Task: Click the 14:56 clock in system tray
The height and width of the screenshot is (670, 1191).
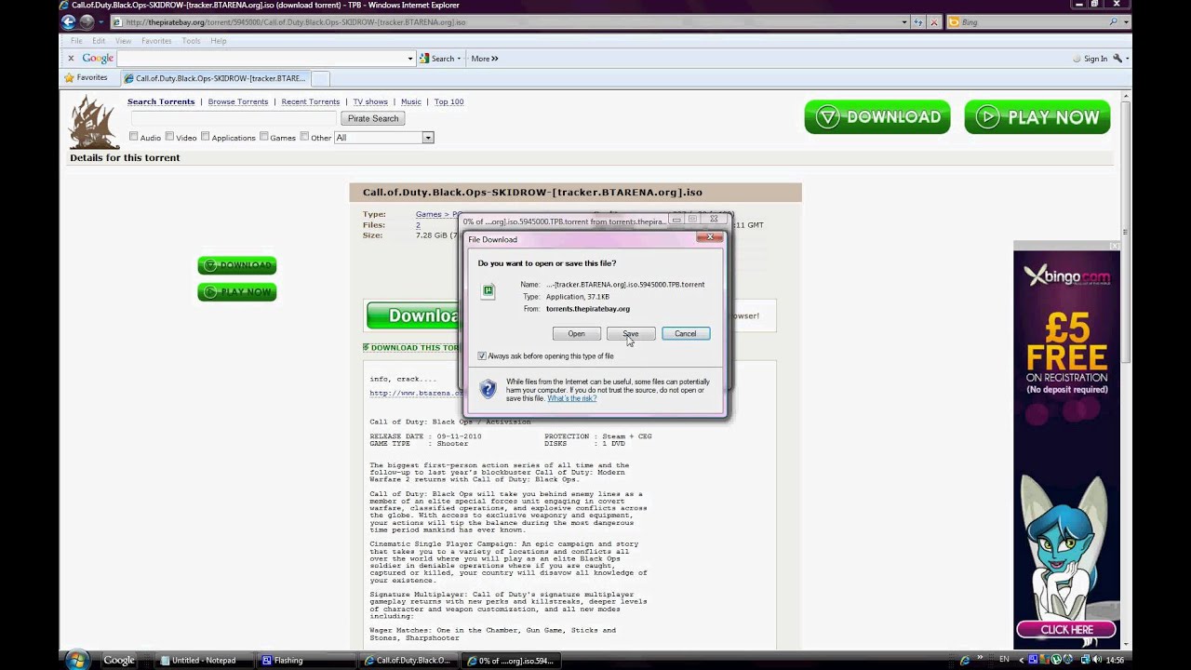Action: [x=1114, y=660]
